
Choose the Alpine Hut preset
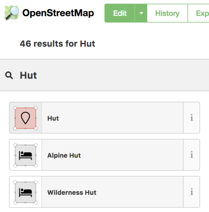click(112, 155)
